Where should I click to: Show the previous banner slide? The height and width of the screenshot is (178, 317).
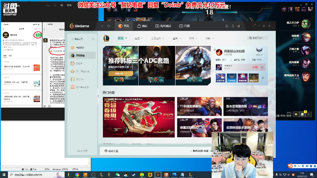pyautogui.click(x=105, y=65)
